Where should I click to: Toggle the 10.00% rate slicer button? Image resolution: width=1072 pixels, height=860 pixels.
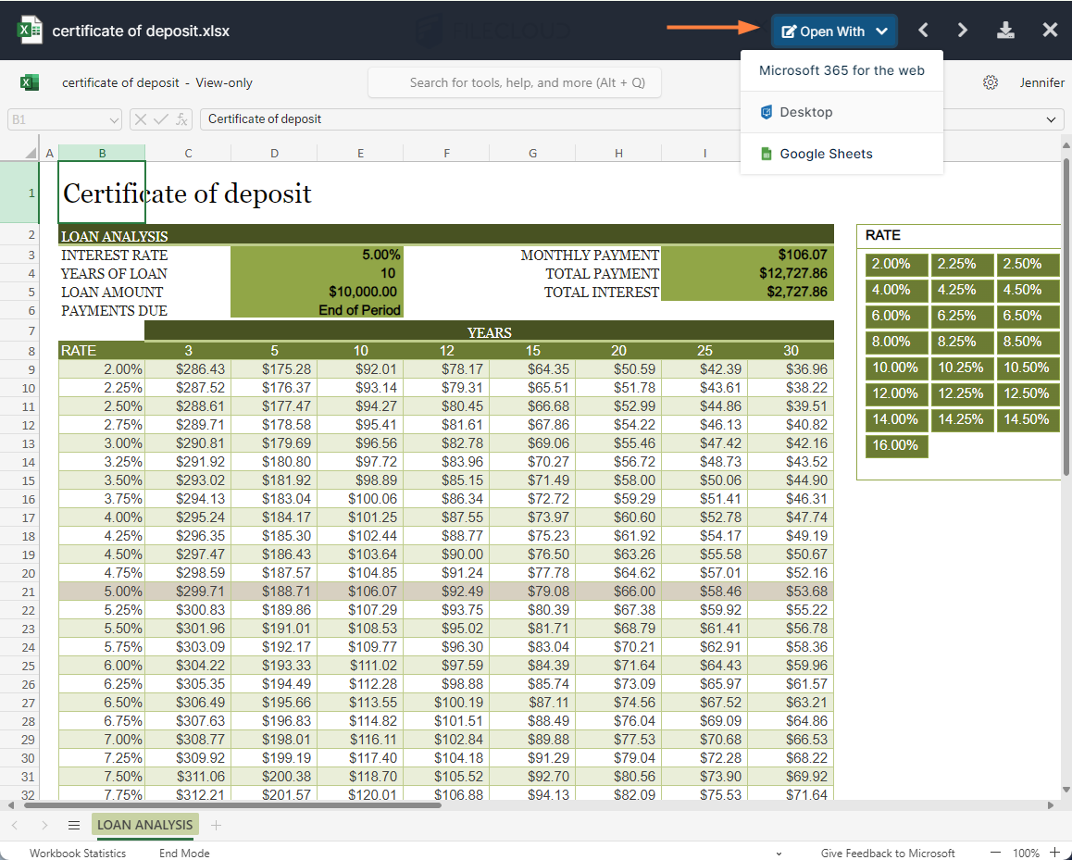click(896, 368)
